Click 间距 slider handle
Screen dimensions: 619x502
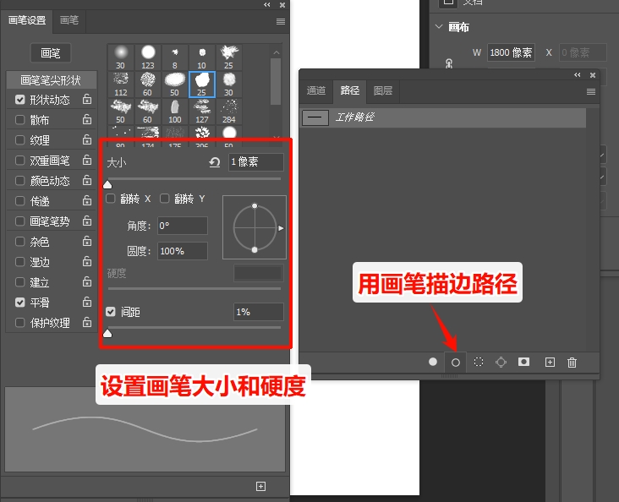pos(107,334)
